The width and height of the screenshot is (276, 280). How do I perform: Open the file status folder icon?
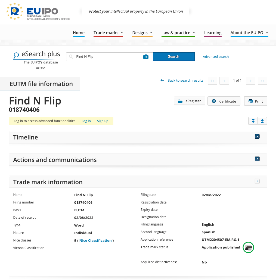[248, 247]
